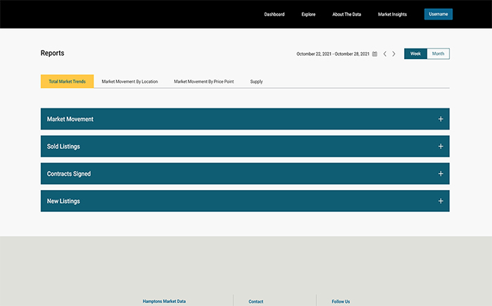
Task: Expand Contracts Signed with plus icon
Action: tap(441, 174)
